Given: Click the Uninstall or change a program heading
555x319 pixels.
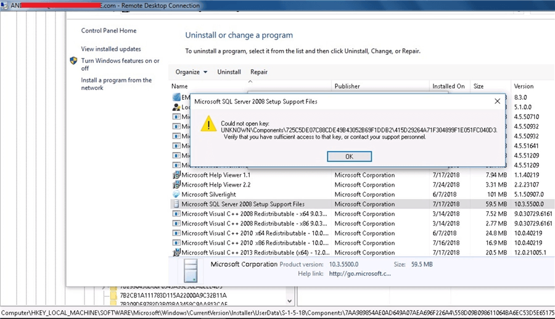Looking at the screenshot, I should 239,35.
